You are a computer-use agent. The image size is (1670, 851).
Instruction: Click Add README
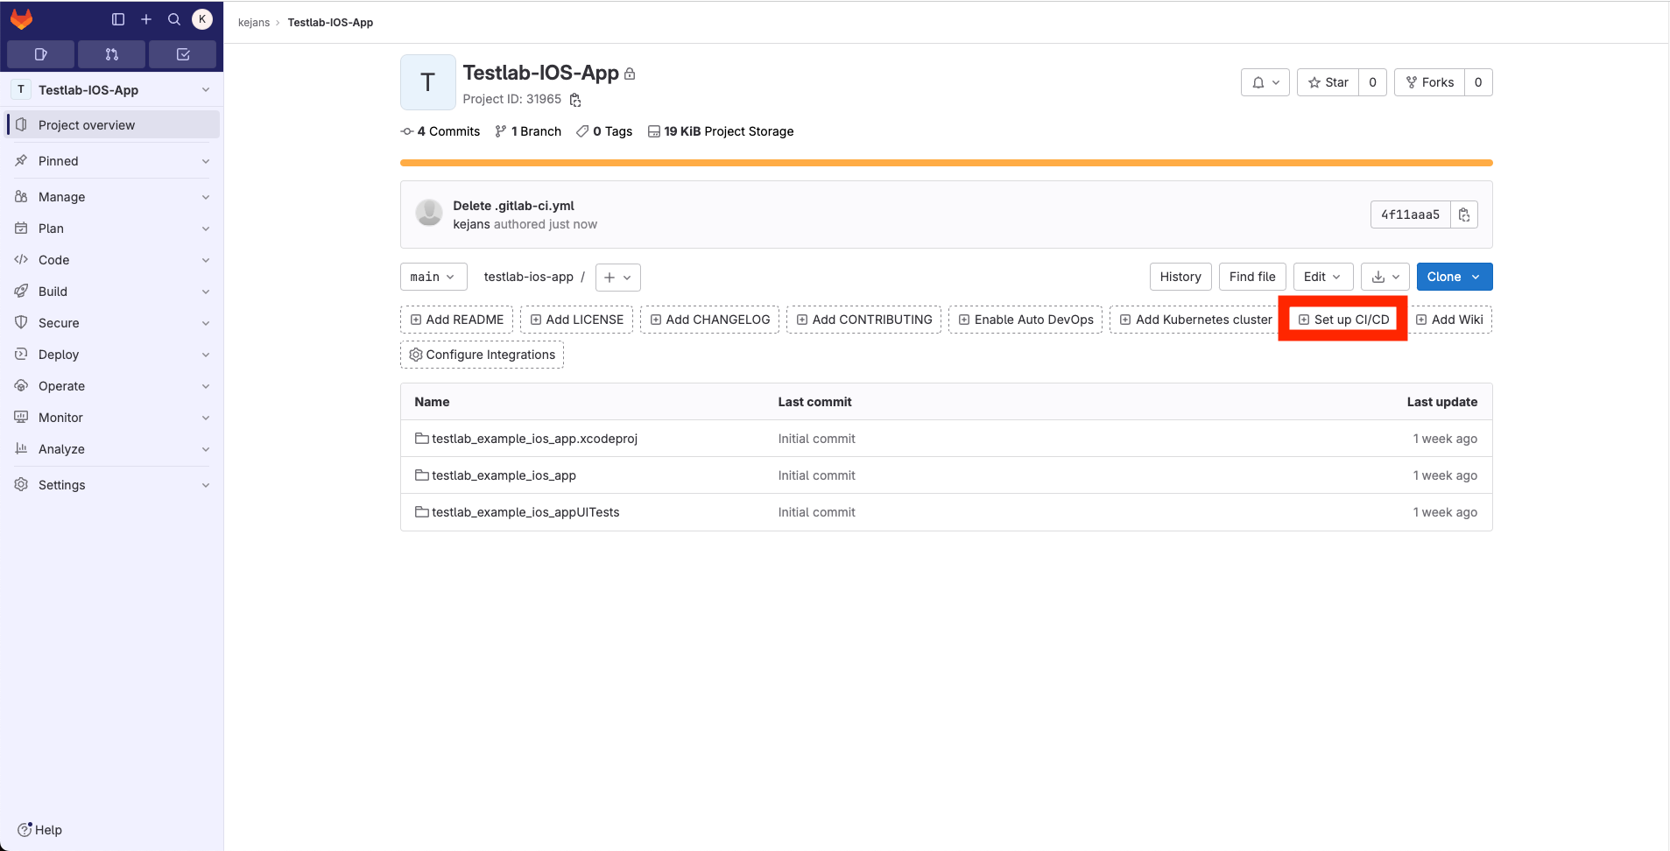[456, 320]
